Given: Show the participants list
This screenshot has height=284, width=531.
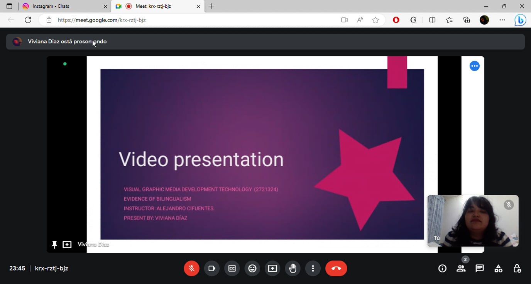Looking at the screenshot, I should point(461,269).
